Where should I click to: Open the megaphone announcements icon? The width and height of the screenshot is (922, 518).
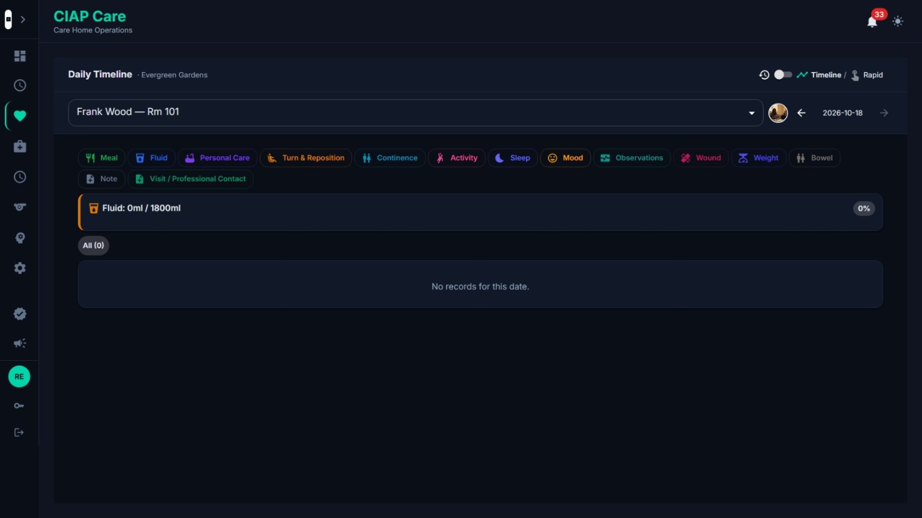[x=20, y=343]
